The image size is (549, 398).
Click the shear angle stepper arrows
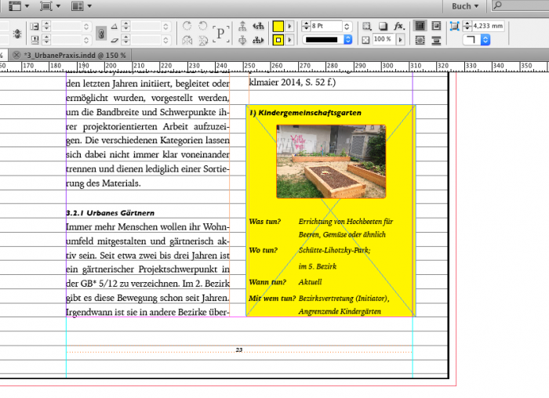[x=125, y=40]
